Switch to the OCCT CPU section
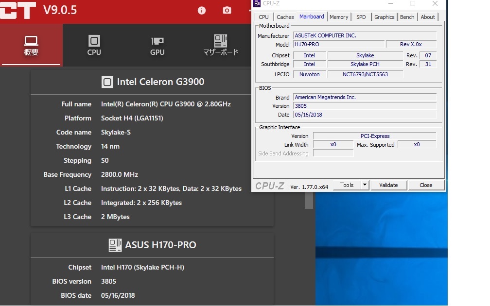The height and width of the screenshot is (306, 490). 94,45
